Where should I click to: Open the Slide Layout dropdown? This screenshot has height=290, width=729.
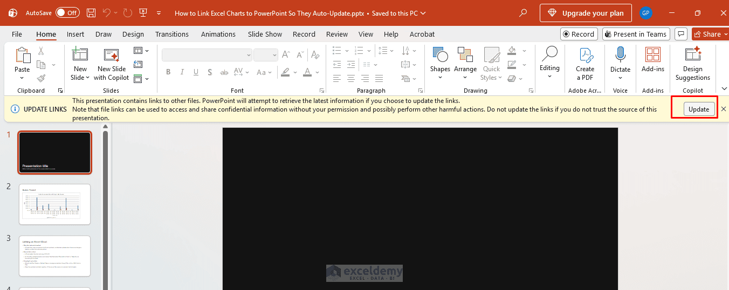pos(141,51)
